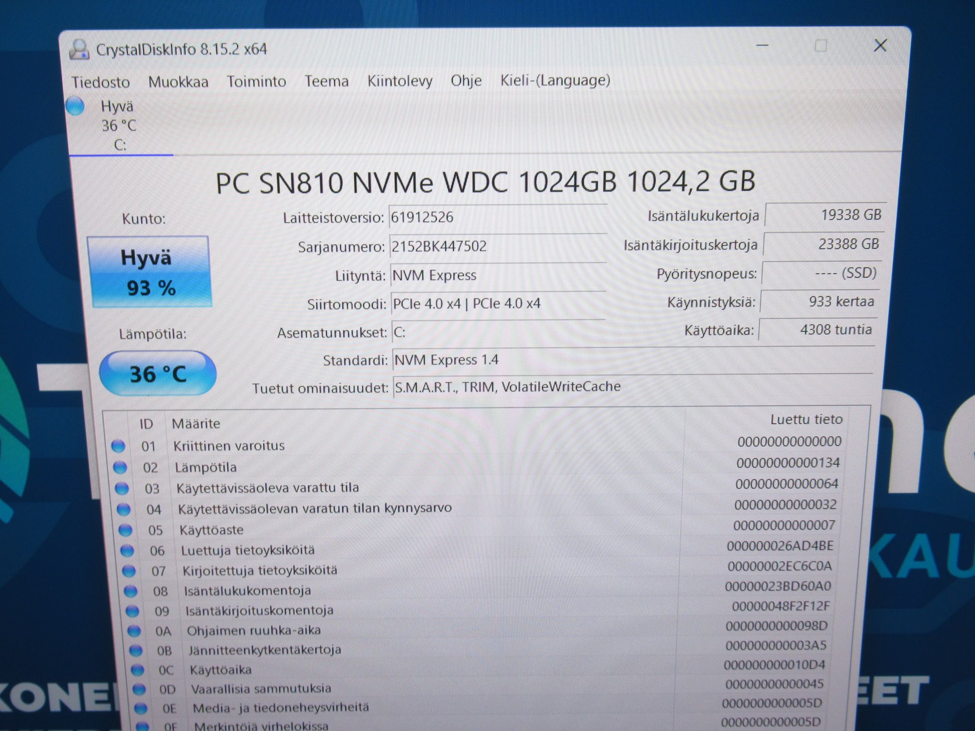Image resolution: width=975 pixels, height=731 pixels.
Task: Click the 36 °C temperature button
Action: 158,374
